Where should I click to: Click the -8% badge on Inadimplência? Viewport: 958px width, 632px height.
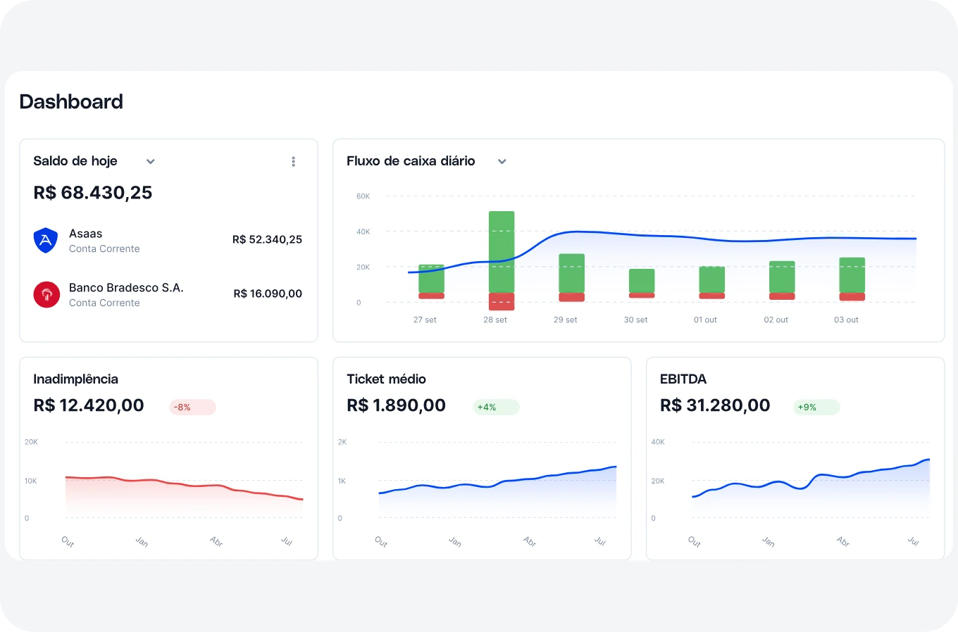(x=192, y=407)
